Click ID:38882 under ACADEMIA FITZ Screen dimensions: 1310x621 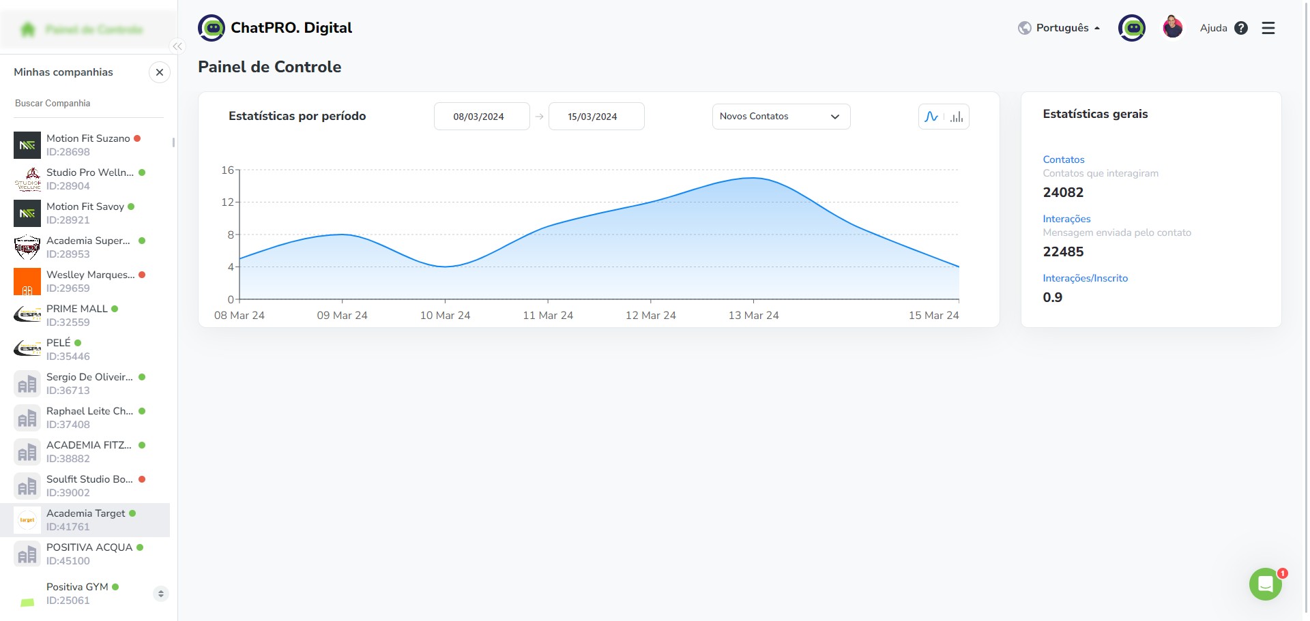click(68, 459)
